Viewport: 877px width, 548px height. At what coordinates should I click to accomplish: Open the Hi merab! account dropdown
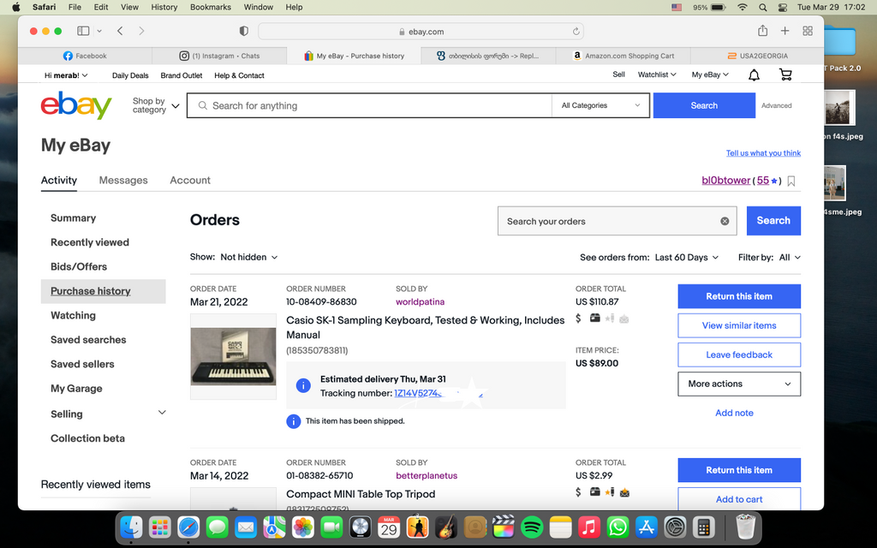click(66, 75)
